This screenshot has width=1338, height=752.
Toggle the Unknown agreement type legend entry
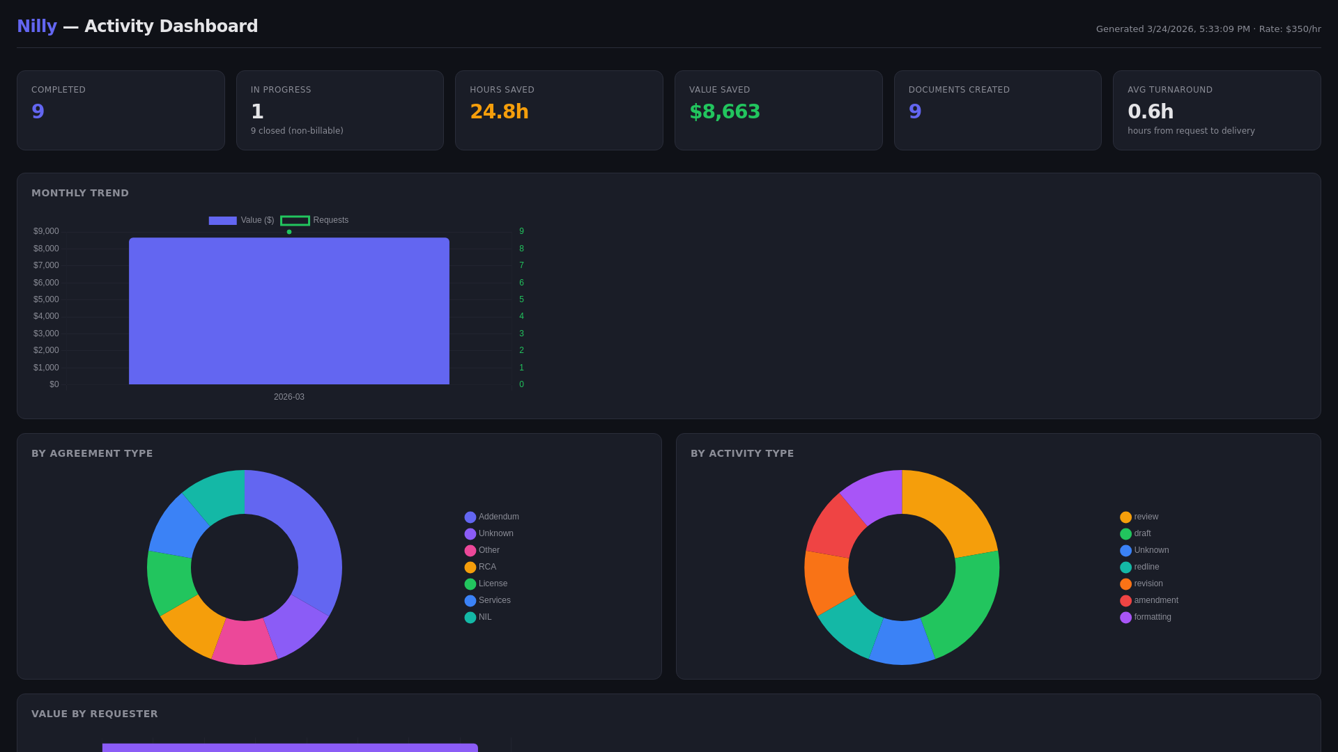click(x=489, y=534)
